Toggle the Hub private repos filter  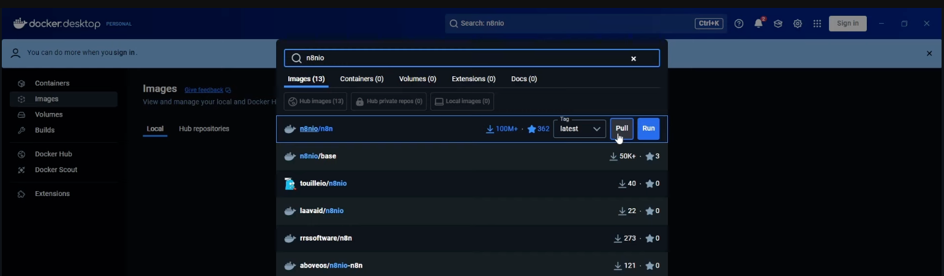click(389, 101)
